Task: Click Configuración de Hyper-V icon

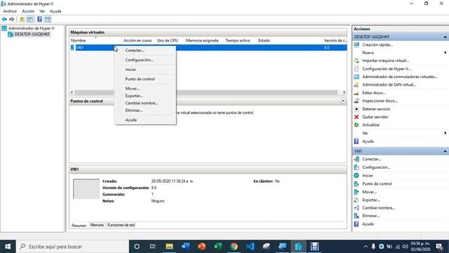Action: pos(356,69)
